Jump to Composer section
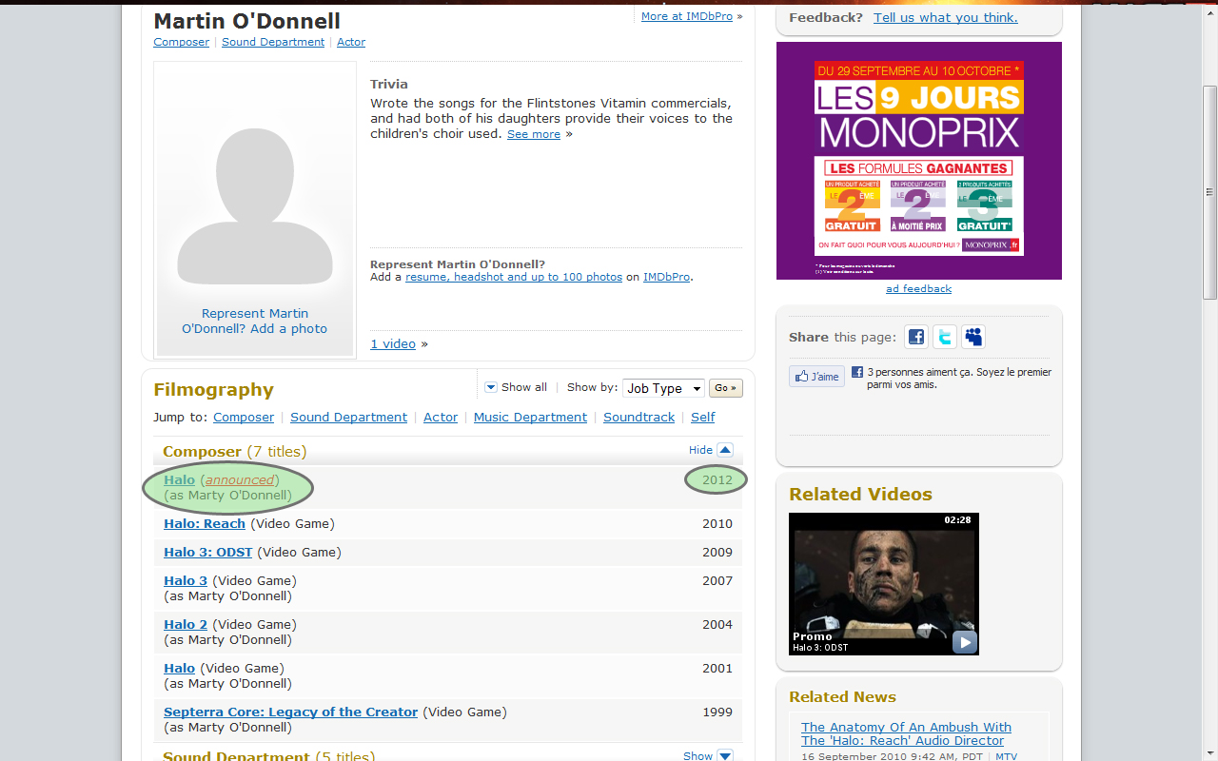This screenshot has height=761, width=1218. [244, 417]
